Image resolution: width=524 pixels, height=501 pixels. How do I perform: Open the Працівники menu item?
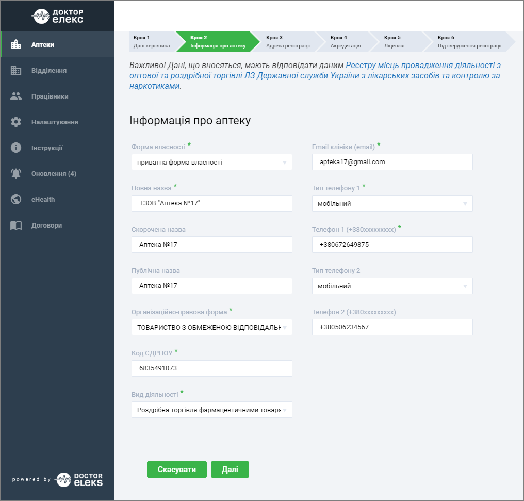coord(57,96)
